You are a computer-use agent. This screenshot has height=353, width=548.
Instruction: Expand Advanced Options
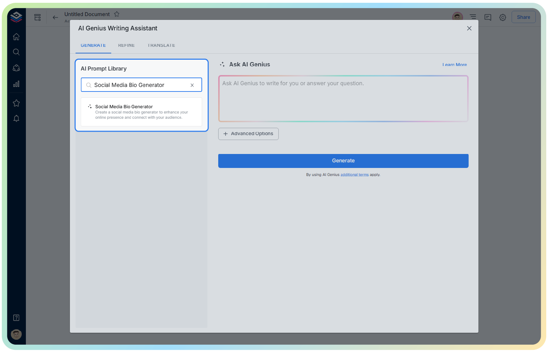[x=248, y=134]
